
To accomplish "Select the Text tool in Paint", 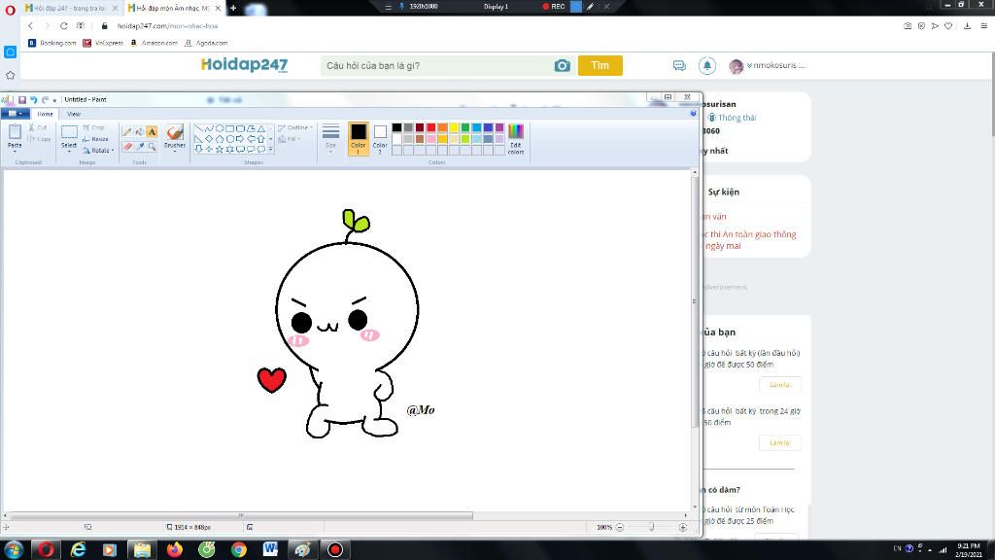I will [x=152, y=131].
